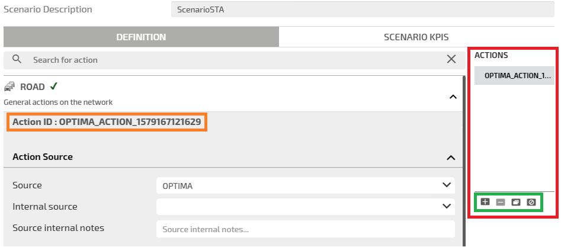Click the Action Source heading
Viewport: 561px width, 247px height.
(x=43, y=157)
